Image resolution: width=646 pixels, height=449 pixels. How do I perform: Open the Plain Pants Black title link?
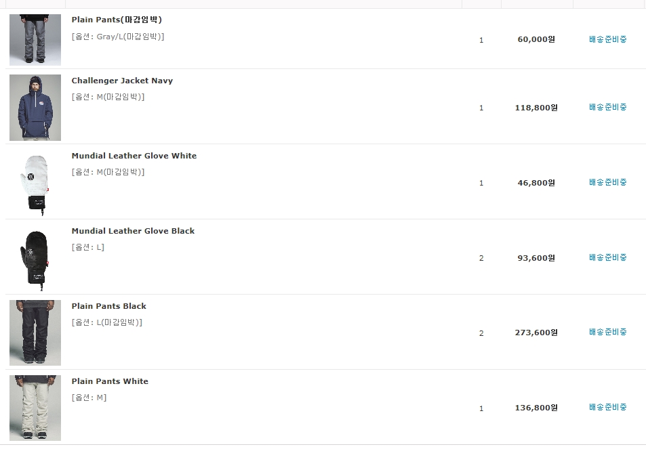108,306
